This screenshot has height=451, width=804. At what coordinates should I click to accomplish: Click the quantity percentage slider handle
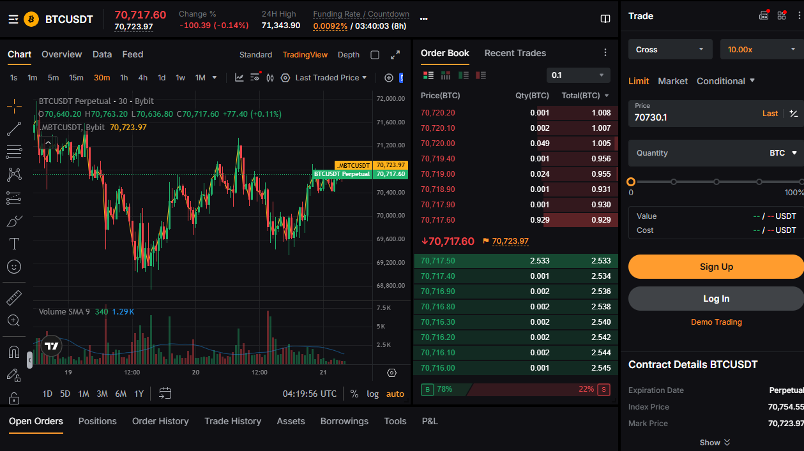(x=631, y=182)
